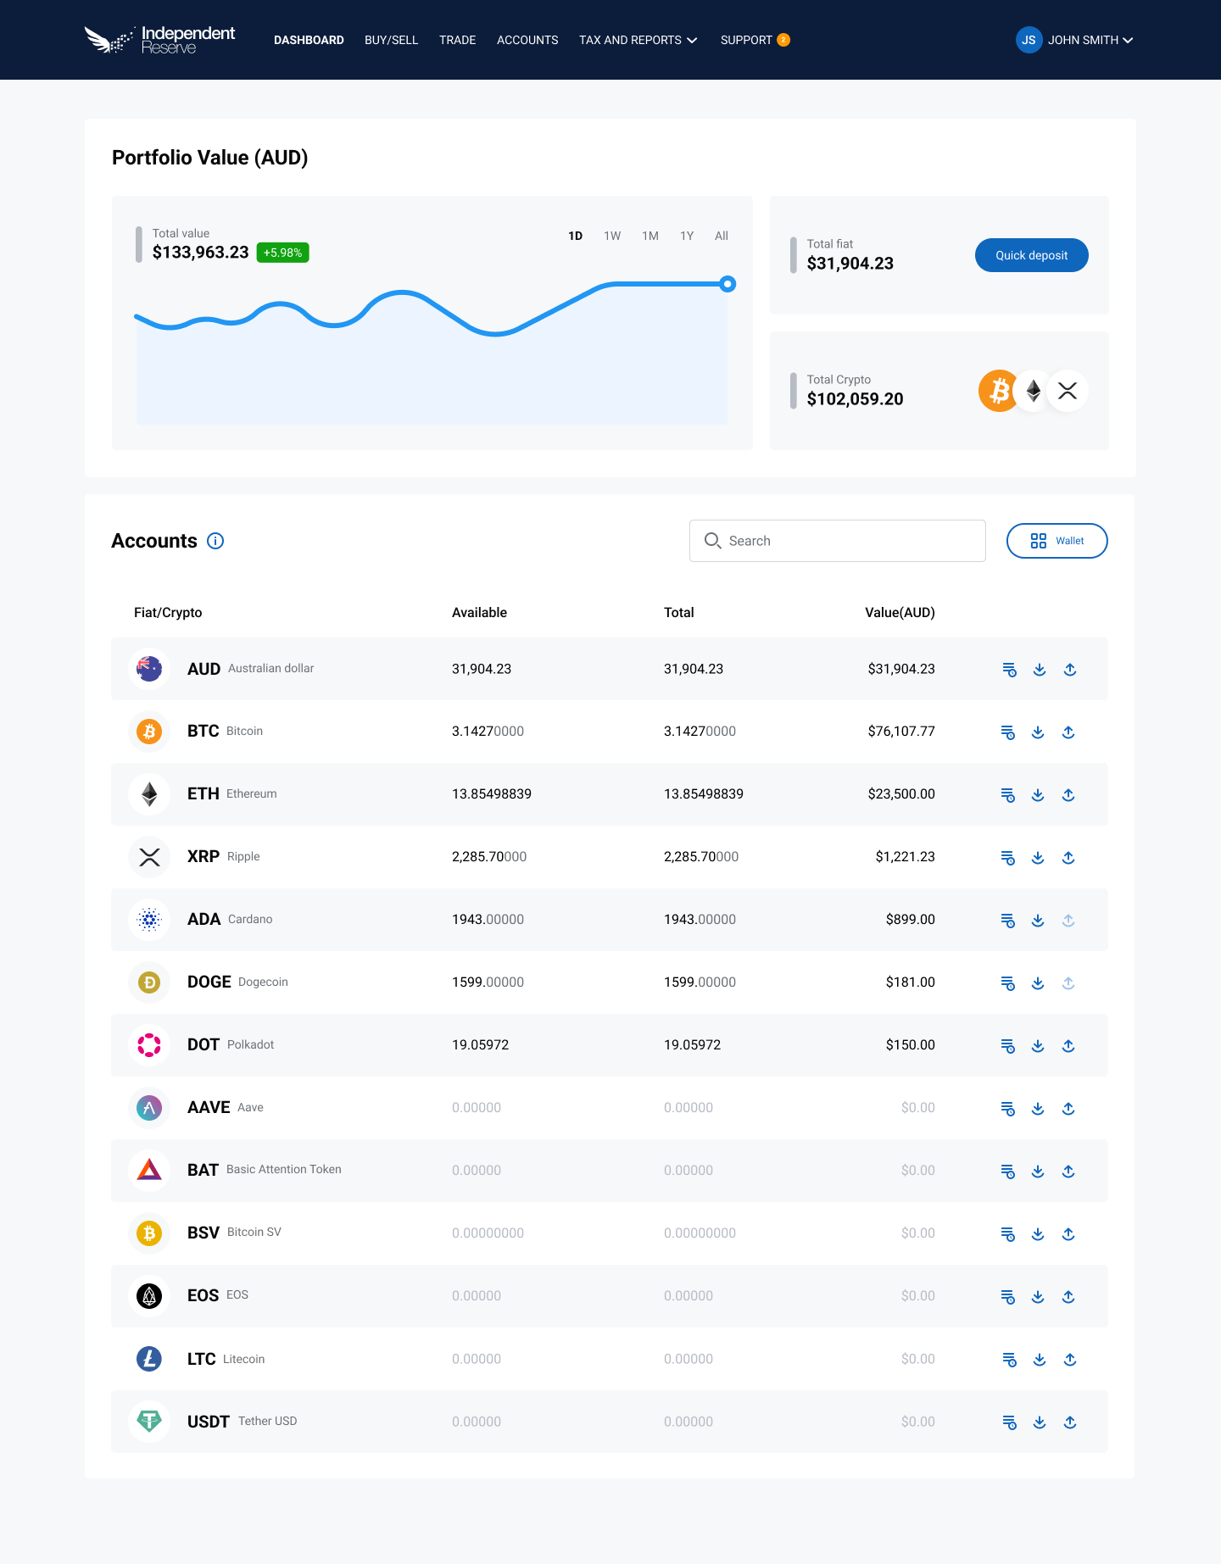1221x1564 pixels.
Task: Click withdraw icon in USDT row
Action: click(x=1070, y=1422)
